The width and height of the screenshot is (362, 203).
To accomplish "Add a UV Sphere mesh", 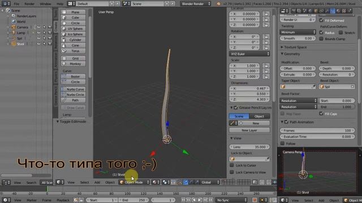I will 73,29.
